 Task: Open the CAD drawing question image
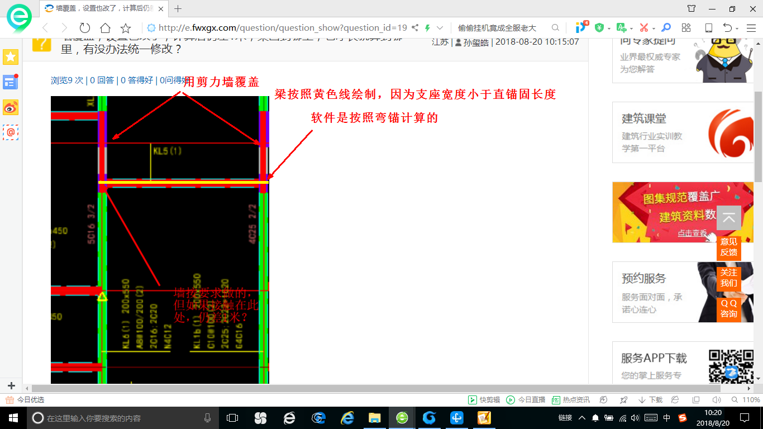160,240
